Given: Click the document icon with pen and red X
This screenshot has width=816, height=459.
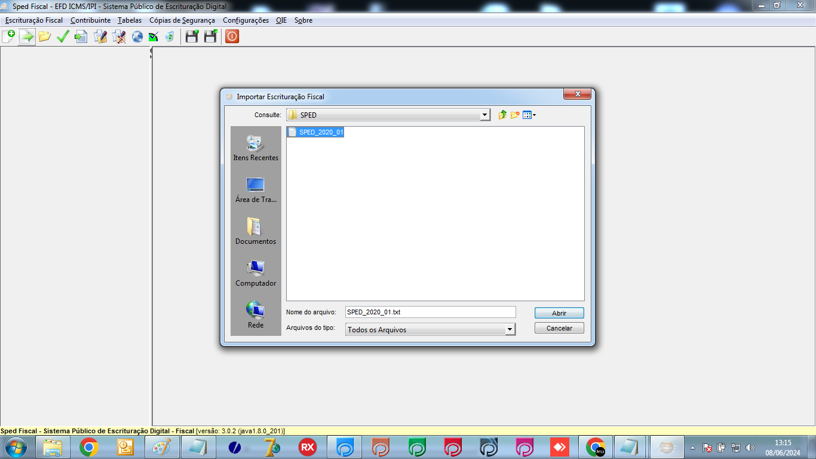Looking at the screenshot, I should tap(119, 36).
